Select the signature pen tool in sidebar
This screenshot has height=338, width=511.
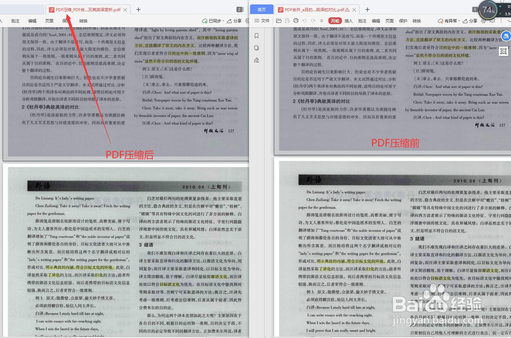[257, 60]
